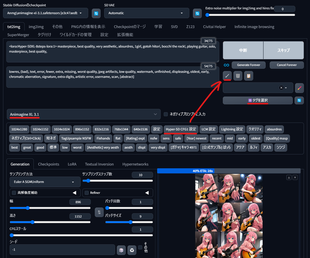This screenshot has height=258, width=310.
Task: Adjust the バッチサイズ slider
Action: point(129,222)
